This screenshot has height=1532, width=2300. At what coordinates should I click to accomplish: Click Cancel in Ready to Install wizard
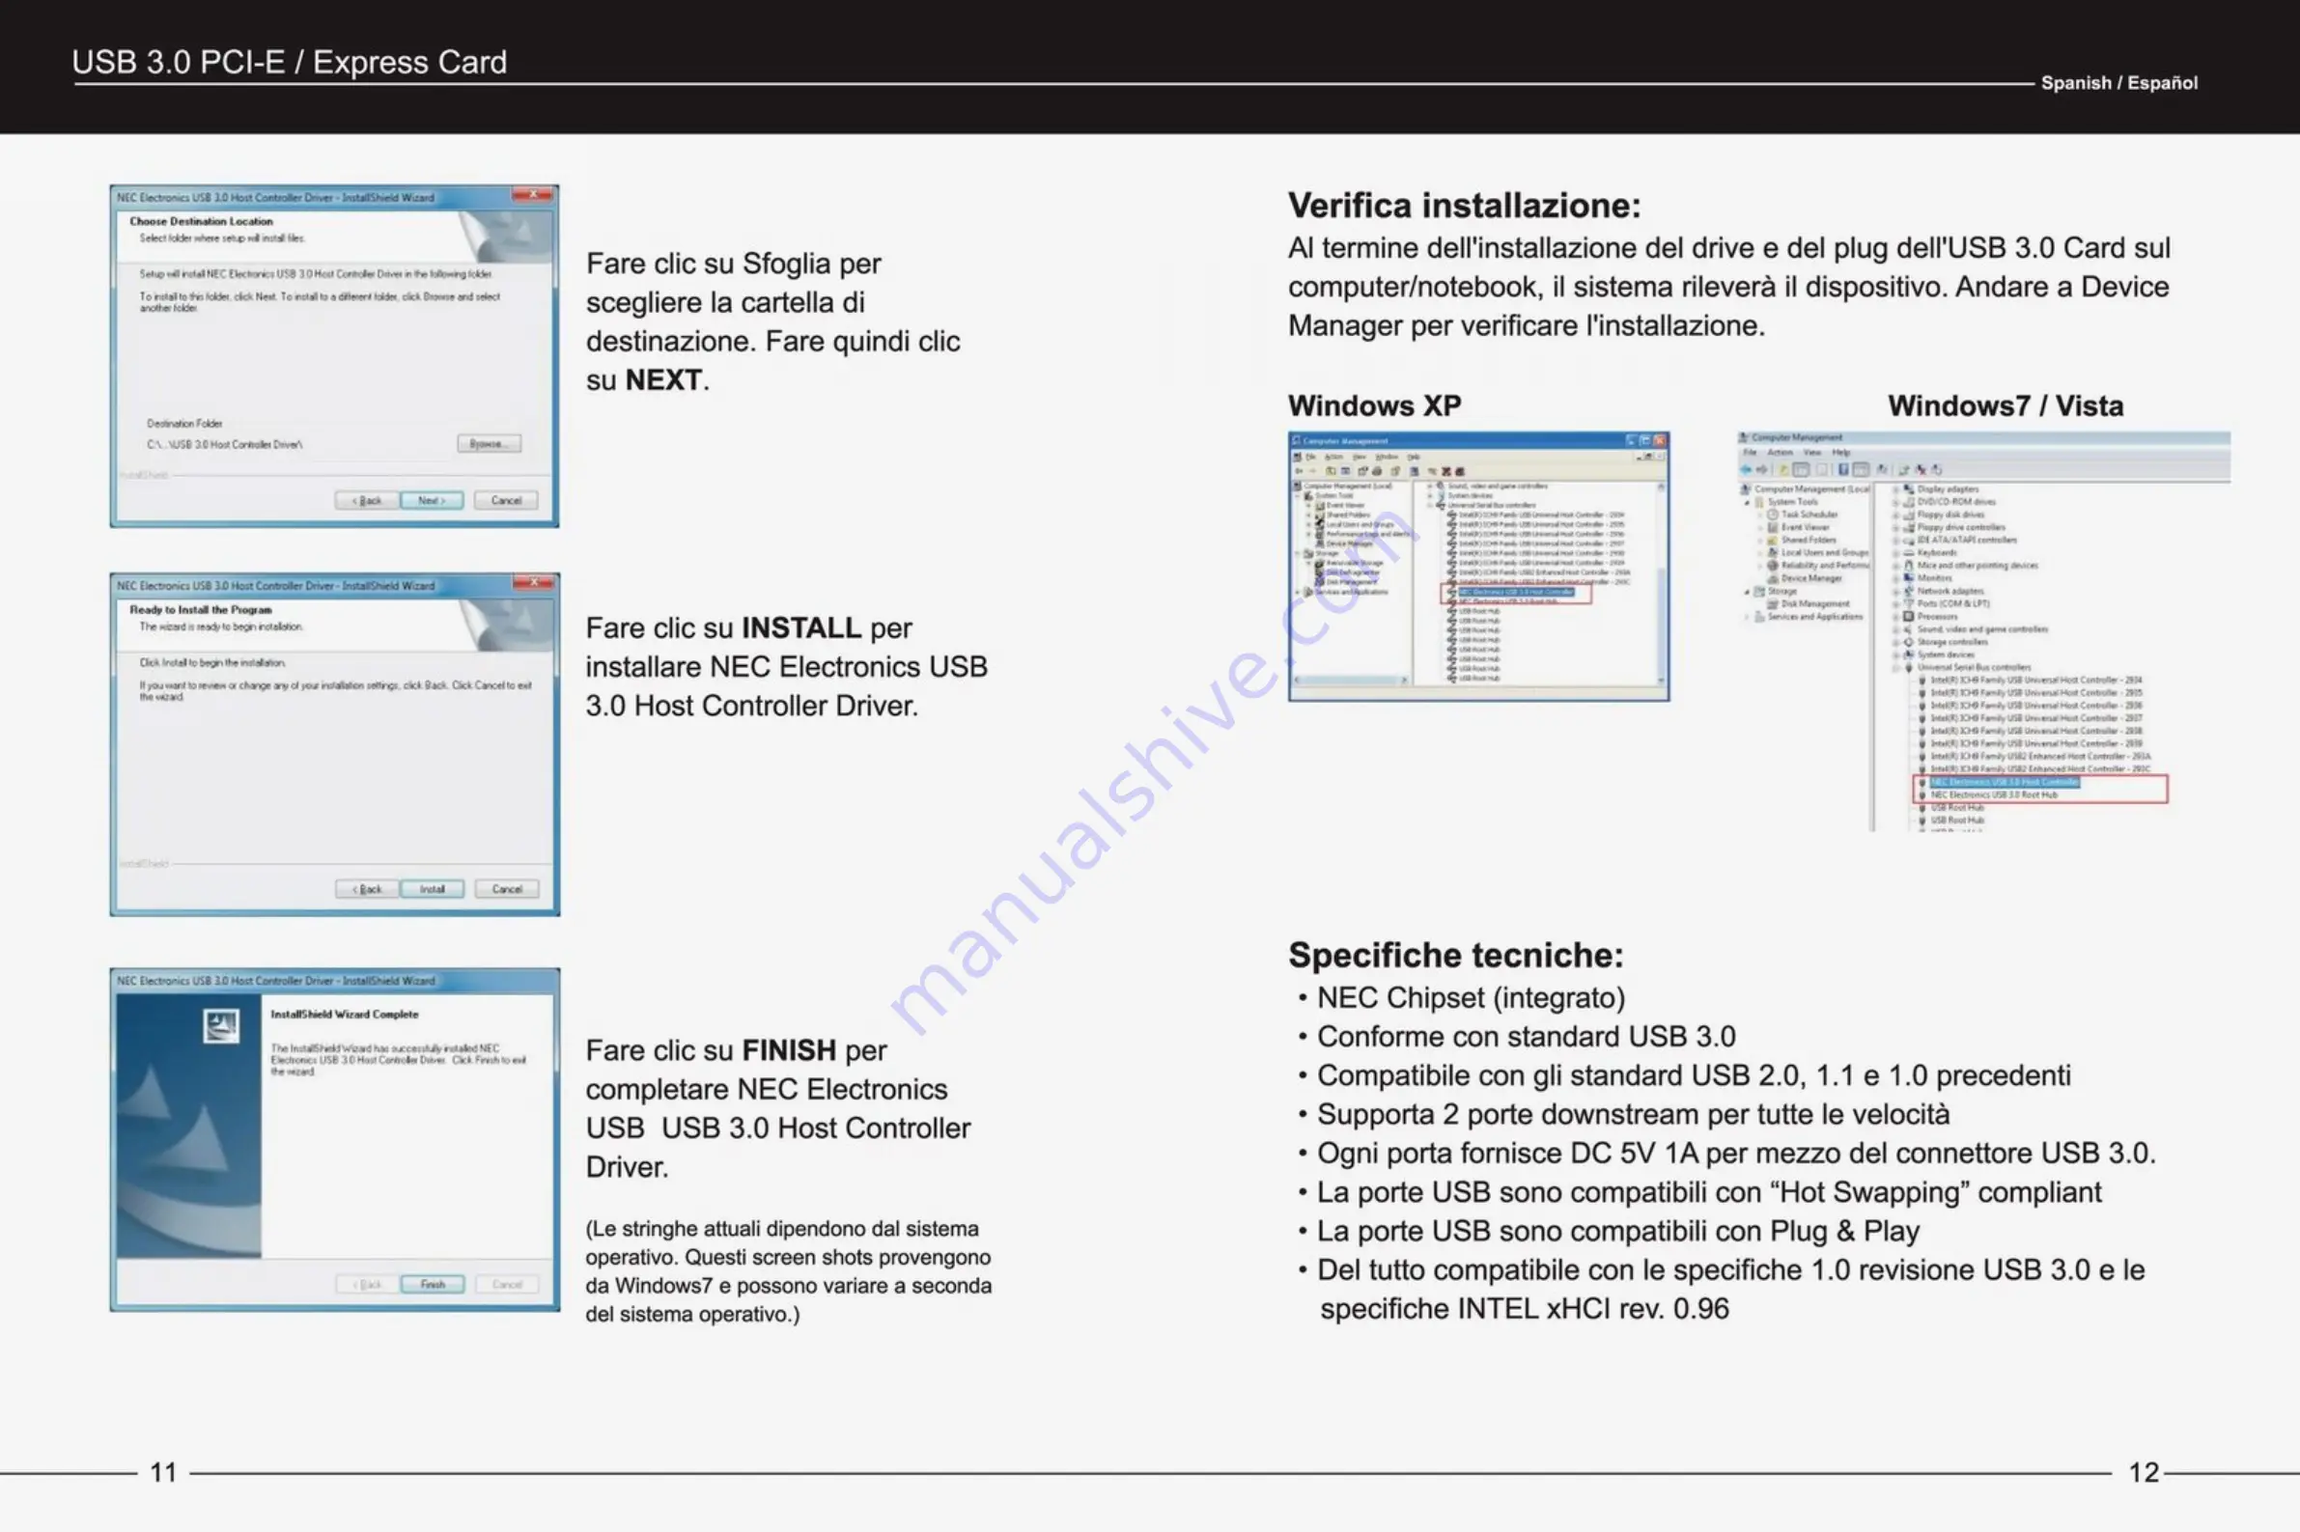[x=506, y=889]
